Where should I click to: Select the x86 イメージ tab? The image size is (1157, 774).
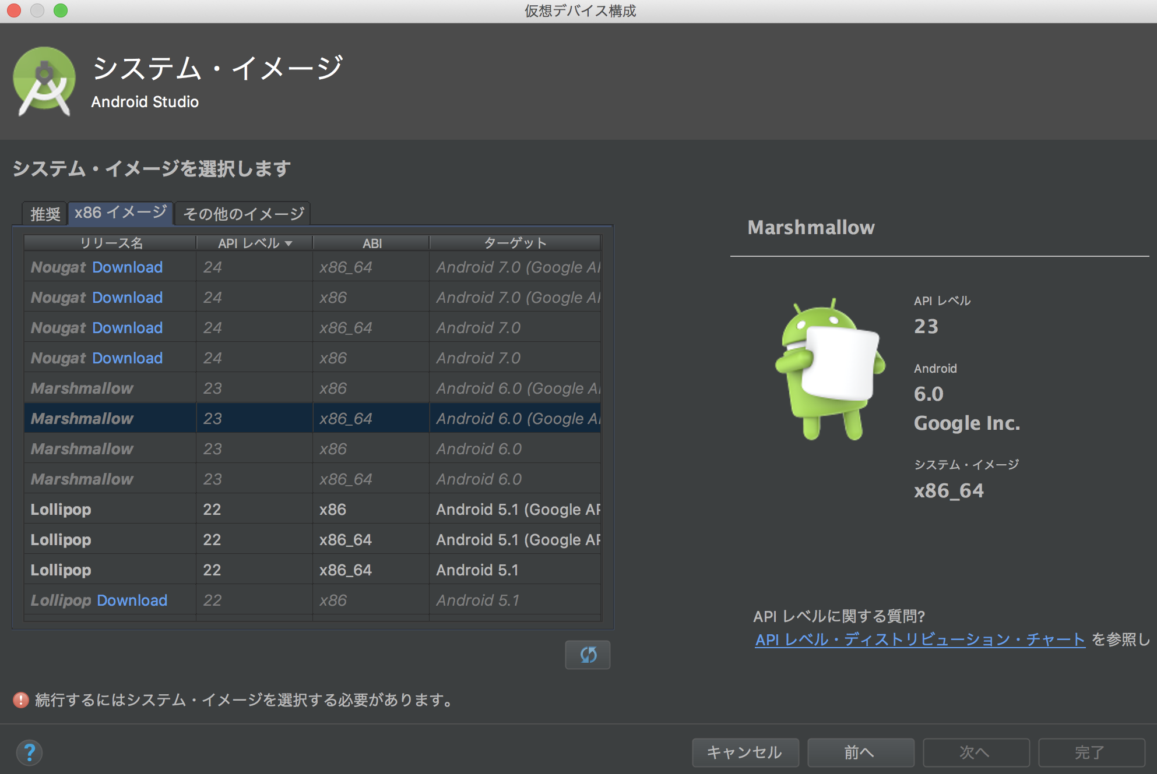pyautogui.click(x=119, y=213)
